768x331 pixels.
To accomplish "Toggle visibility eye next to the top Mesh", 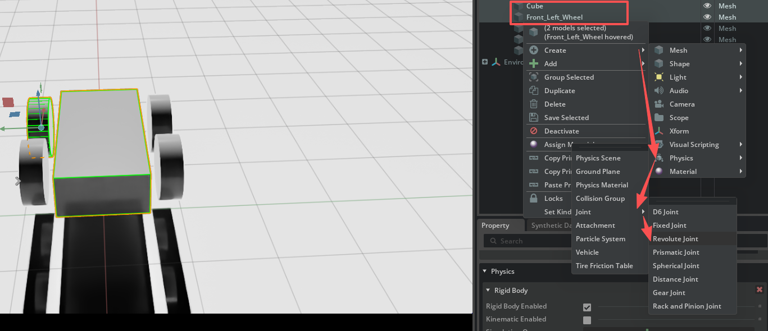I will (x=707, y=6).
